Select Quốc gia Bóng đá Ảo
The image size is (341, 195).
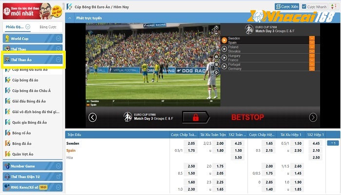(29, 122)
